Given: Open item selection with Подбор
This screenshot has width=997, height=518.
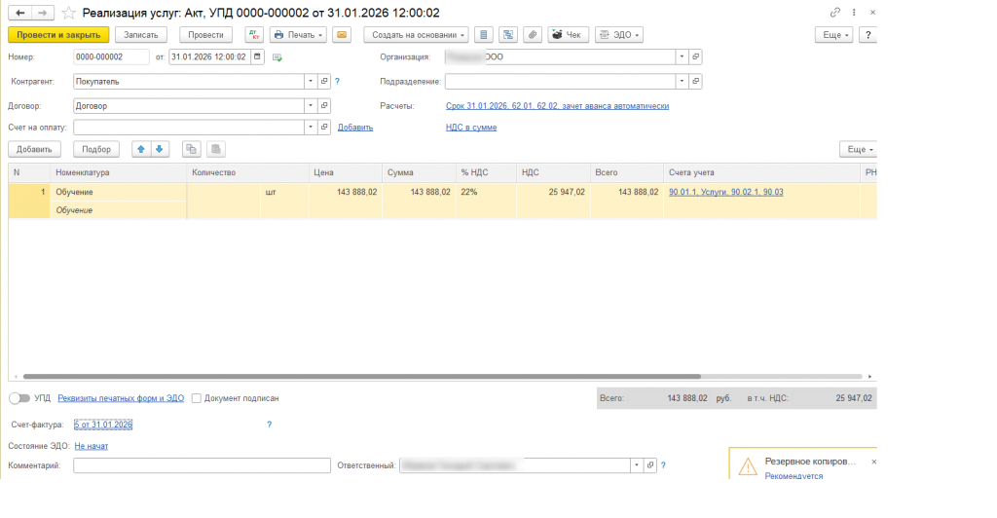Looking at the screenshot, I should point(96,149).
